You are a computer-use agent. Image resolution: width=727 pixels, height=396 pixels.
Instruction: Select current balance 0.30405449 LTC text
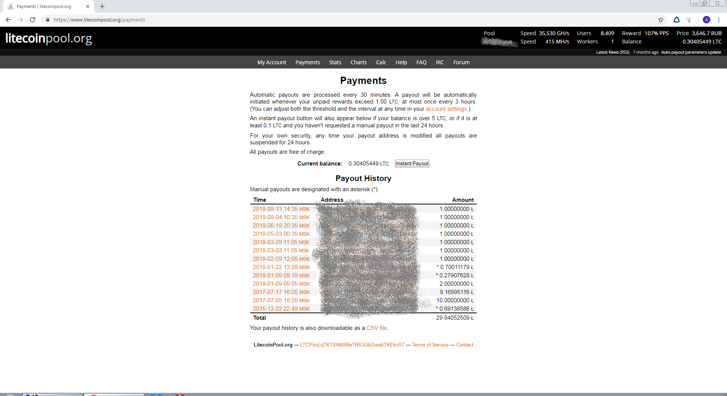click(368, 164)
